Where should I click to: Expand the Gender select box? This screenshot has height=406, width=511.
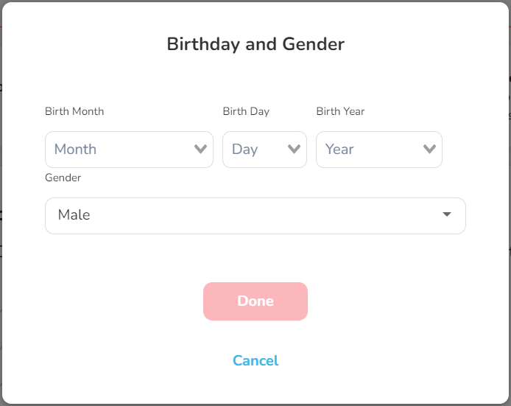pos(255,216)
